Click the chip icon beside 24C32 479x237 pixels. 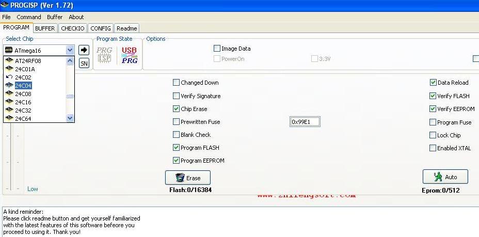pos(9,110)
